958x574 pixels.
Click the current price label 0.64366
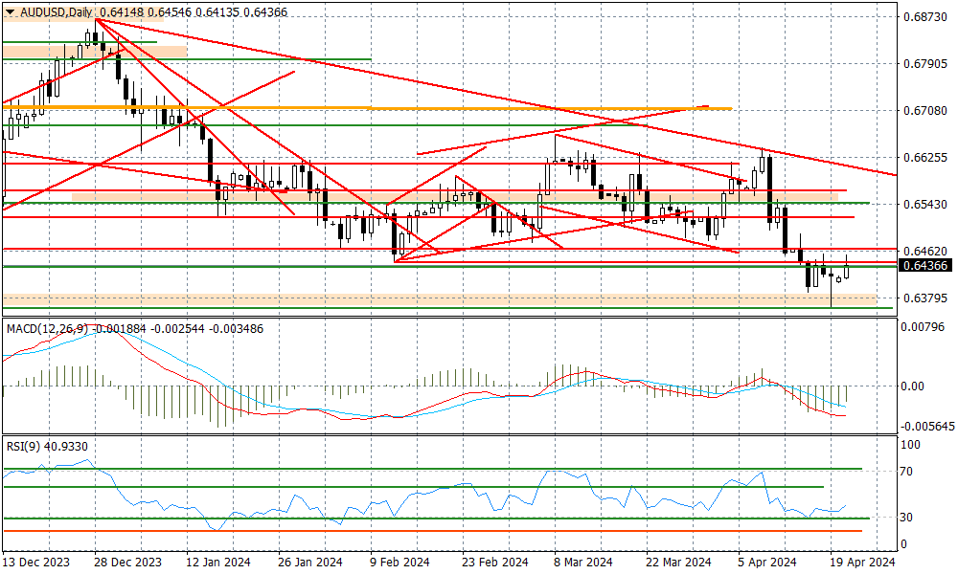point(925,265)
